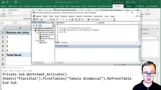Open Project Explorer icon in VBA toolbar
The width and height of the screenshot is (161, 90).
click(76, 19)
